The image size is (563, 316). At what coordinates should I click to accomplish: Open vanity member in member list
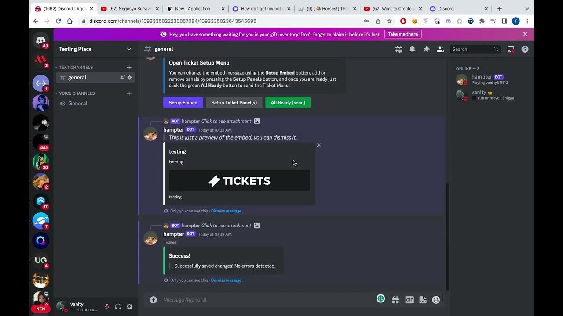tap(493, 95)
